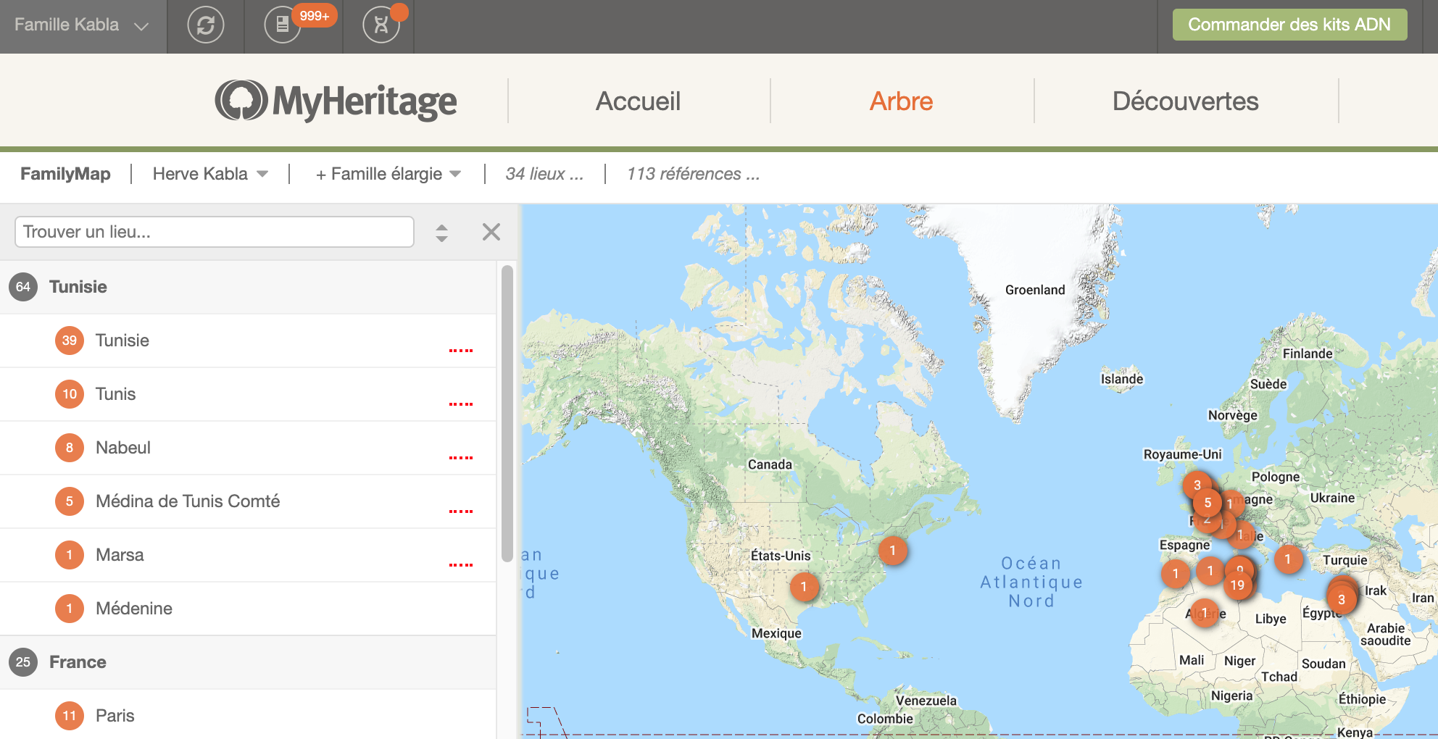The image size is (1438, 739).
Task: Select the Nabeul place row
Action: (248, 448)
